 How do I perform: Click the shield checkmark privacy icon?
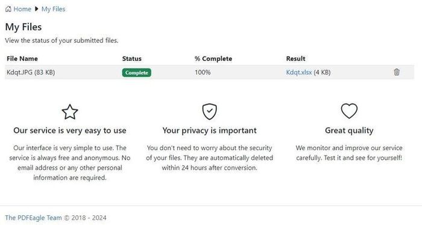point(209,112)
